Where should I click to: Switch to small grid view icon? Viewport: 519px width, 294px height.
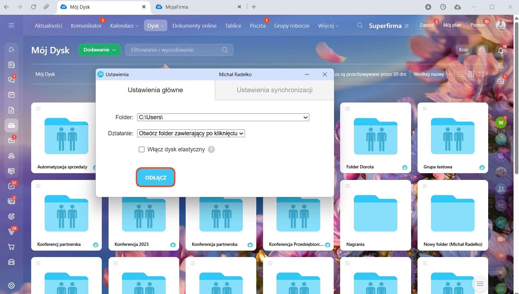pos(471,74)
